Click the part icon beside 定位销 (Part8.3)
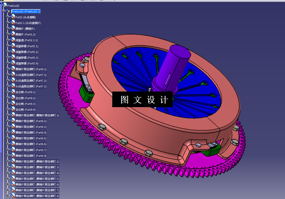Viewport: 285px width, 199px height. (13, 104)
